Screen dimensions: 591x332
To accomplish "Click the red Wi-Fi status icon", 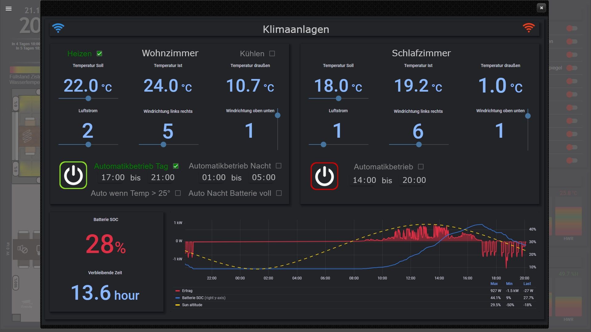I will [x=529, y=28].
